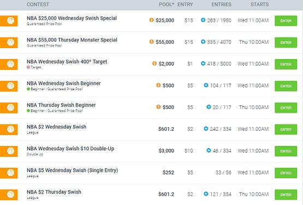The height and width of the screenshot is (205, 303).
Task: Open the NBA $2 Thursday Swish contest title
Action: tap(54, 192)
